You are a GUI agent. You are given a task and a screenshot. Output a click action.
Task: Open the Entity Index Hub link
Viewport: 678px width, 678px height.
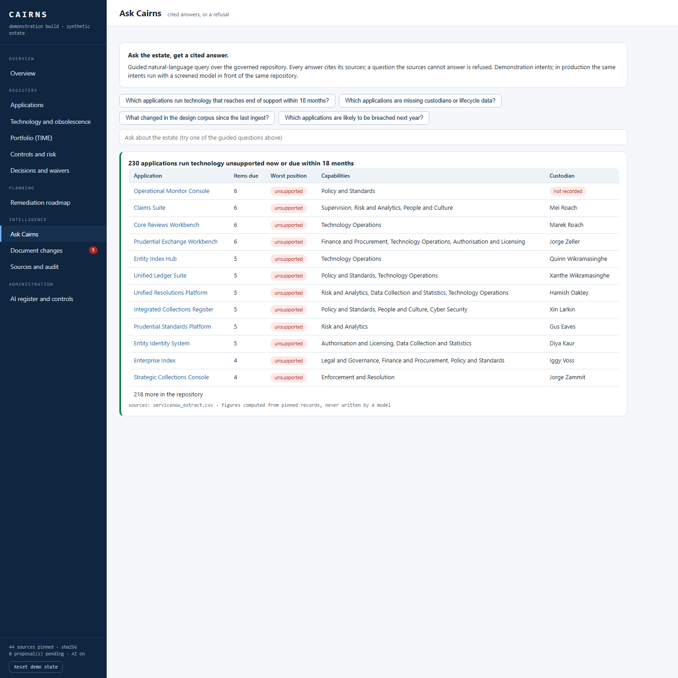pos(155,259)
